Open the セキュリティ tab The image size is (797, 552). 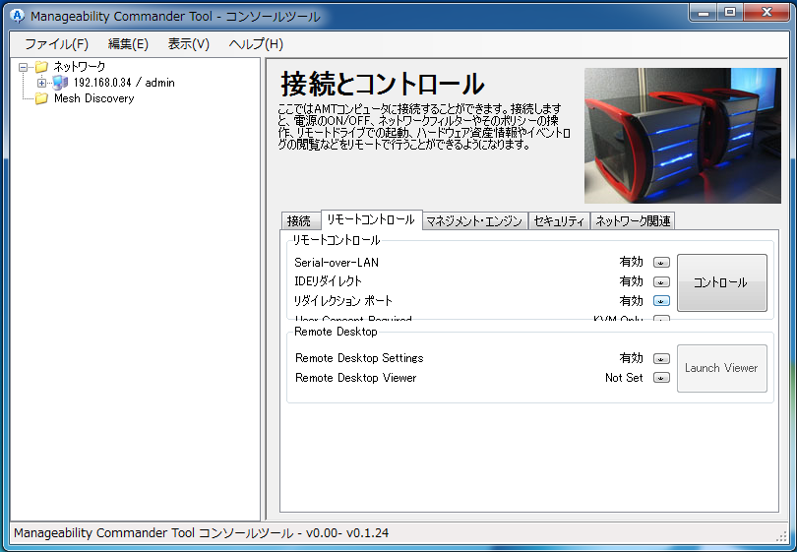[x=559, y=221]
